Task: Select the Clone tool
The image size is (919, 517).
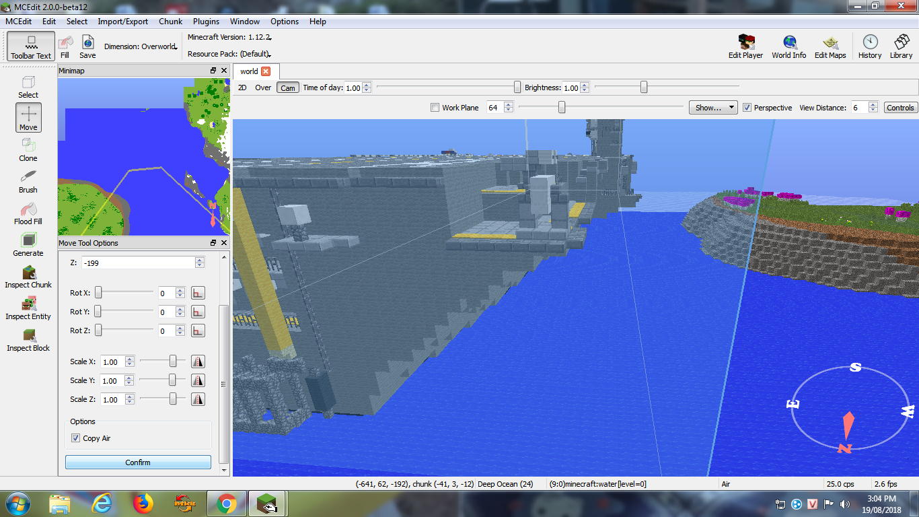Action: [28, 149]
